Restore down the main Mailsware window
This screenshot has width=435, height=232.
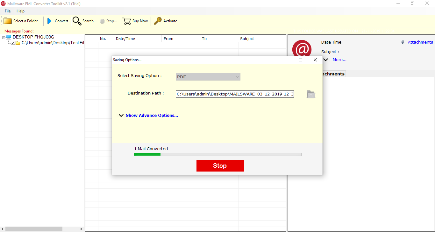click(412, 4)
